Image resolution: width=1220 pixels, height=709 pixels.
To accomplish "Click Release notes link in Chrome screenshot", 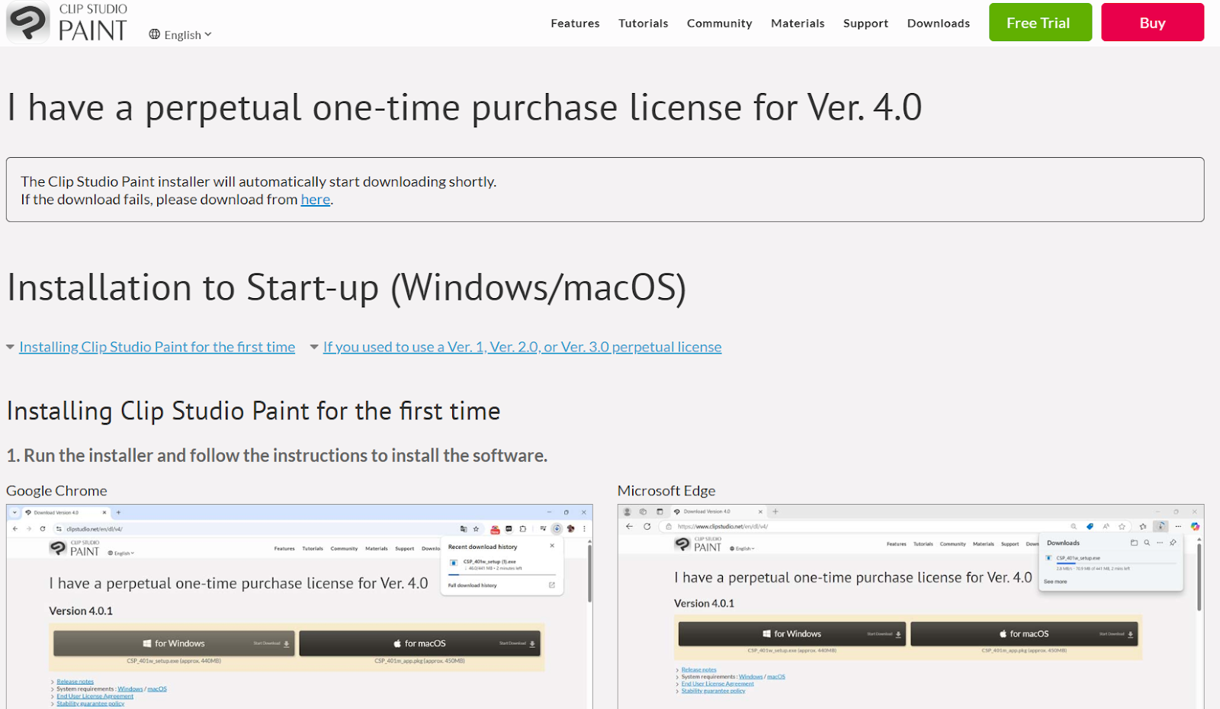I will [75, 682].
